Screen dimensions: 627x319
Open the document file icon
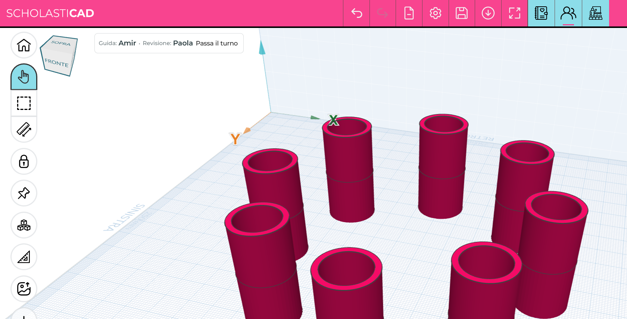pos(409,13)
